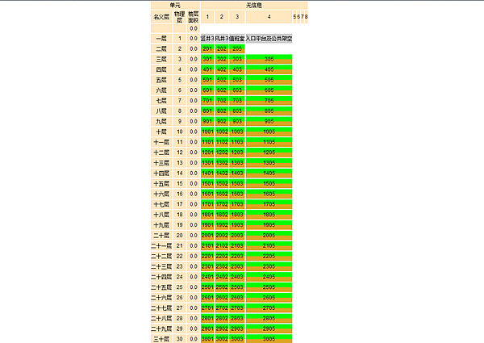This screenshot has width=484, height=343.
Task: Select unit 205 in the 二层 row
Action: click(236, 48)
